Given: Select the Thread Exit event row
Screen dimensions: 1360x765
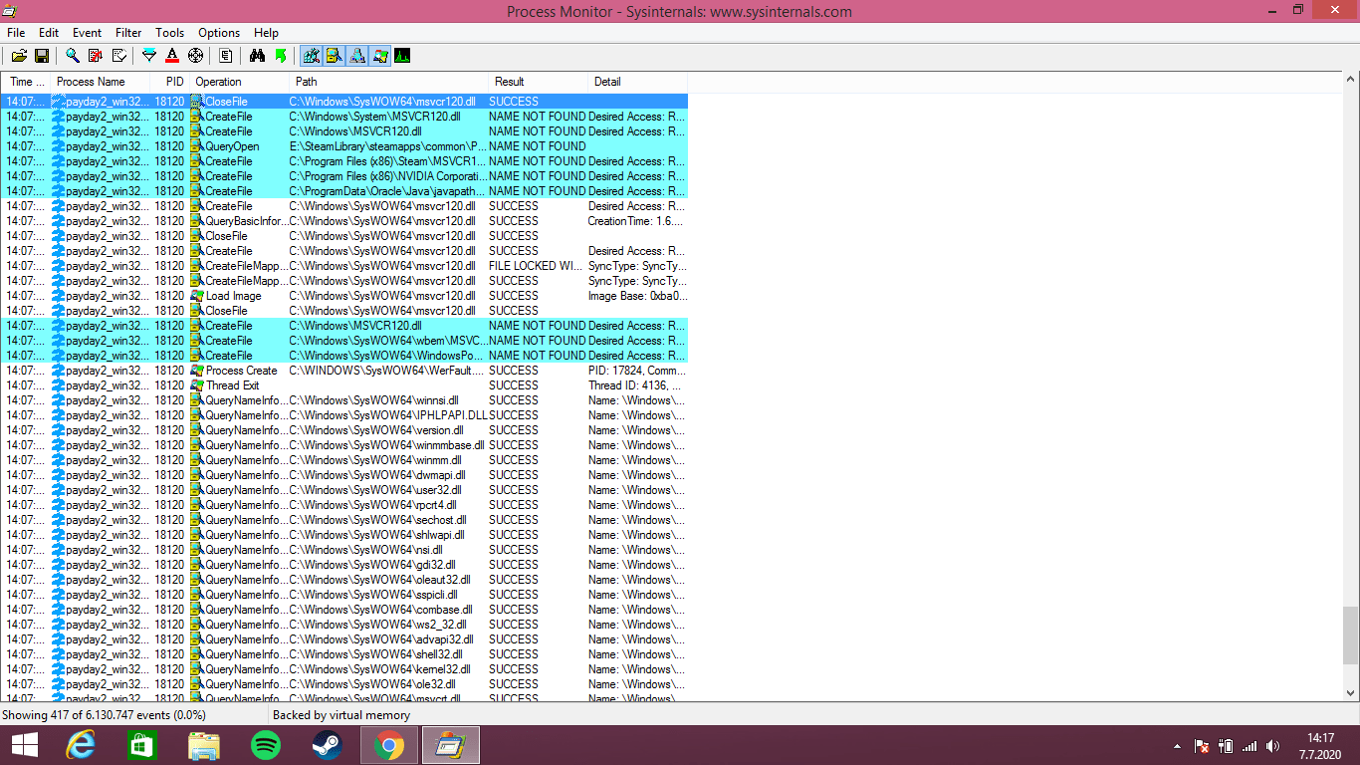Looking at the screenshot, I should click(344, 385).
